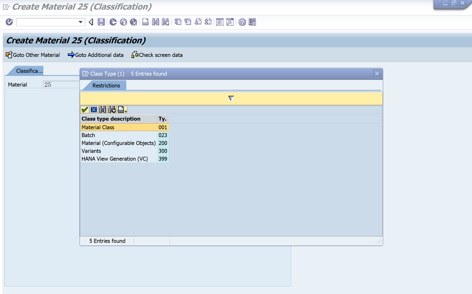
Task: Click the Find Next icon inside the dialog
Action: coord(111,110)
